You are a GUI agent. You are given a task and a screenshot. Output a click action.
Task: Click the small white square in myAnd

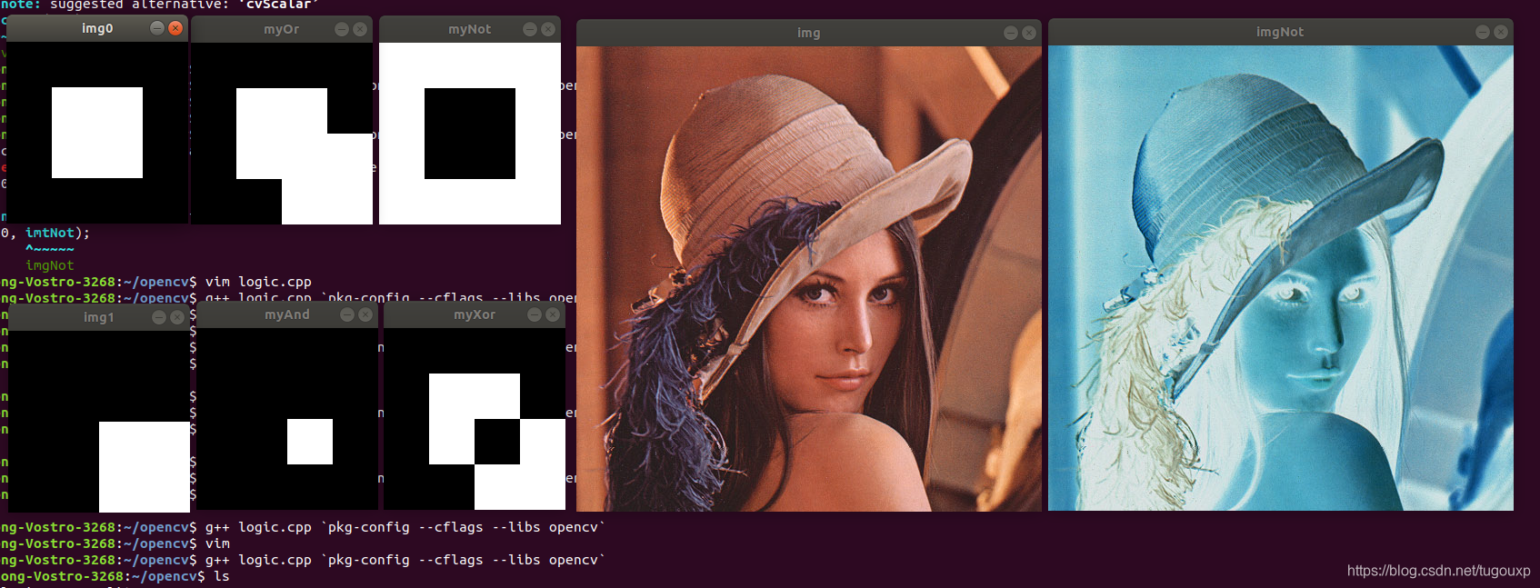310,442
